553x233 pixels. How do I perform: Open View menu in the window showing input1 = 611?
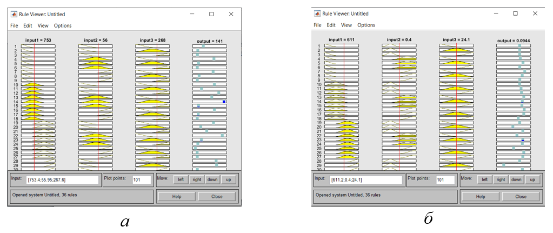[347, 25]
